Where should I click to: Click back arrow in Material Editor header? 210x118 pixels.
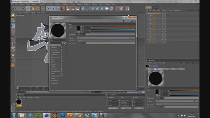click(x=123, y=21)
